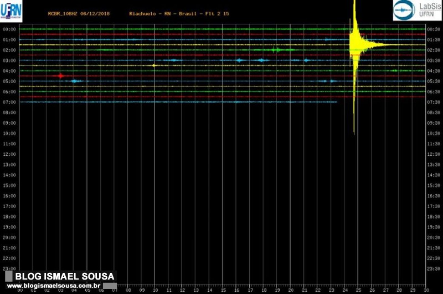Screen dimensions: 443x294
Task: Click the 11:30 half-hour label
Action: click(434, 144)
